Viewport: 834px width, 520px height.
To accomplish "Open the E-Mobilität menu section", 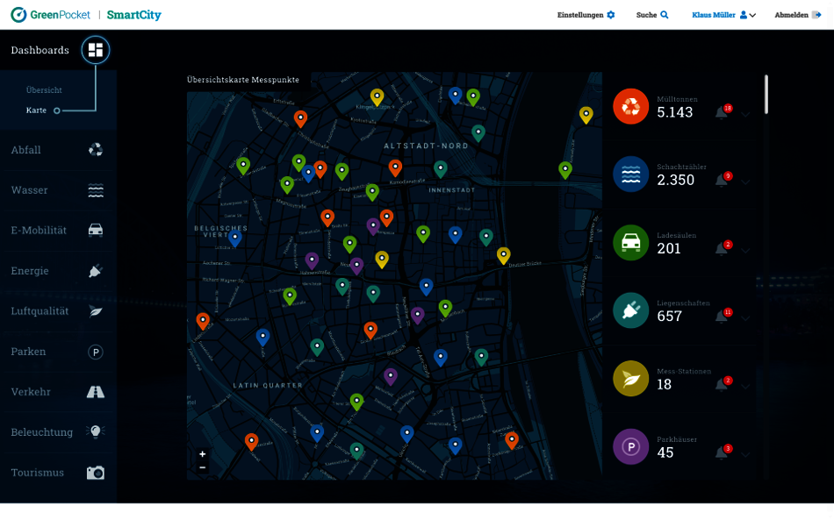I will [58, 231].
